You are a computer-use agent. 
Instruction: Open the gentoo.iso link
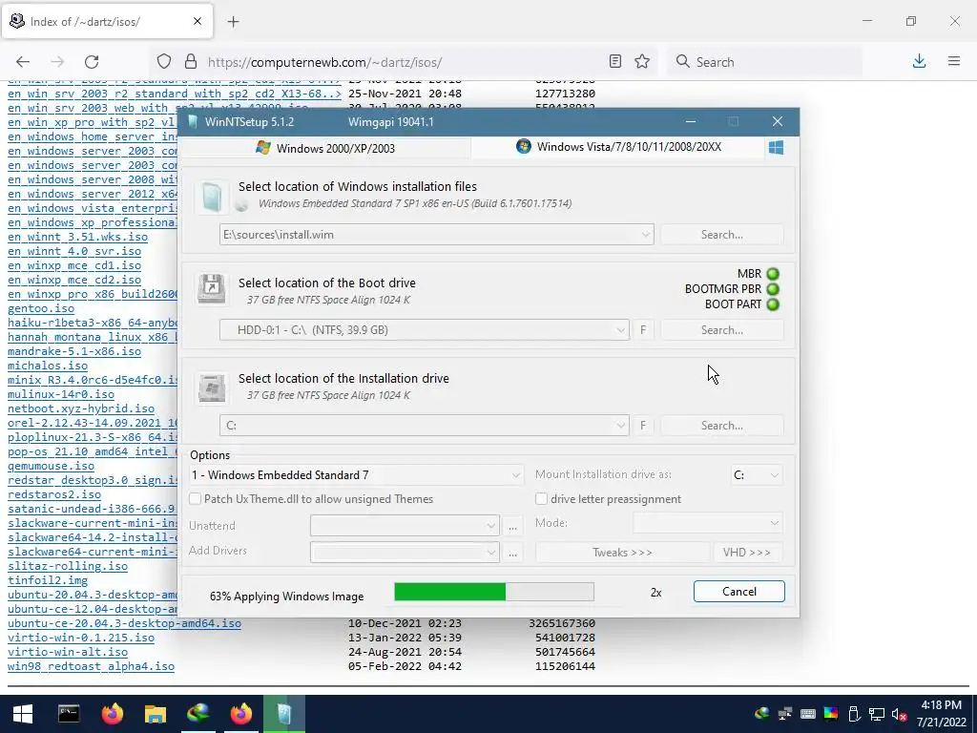tap(41, 308)
